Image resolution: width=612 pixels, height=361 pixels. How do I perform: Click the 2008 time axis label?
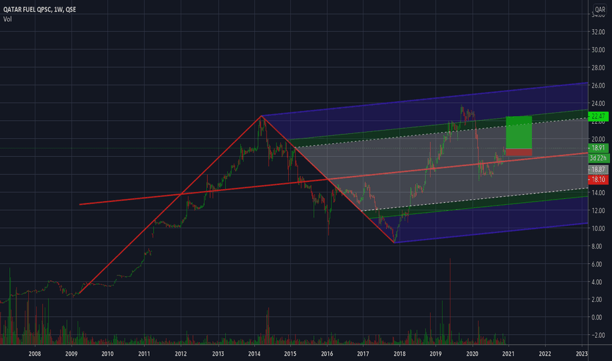point(35,354)
